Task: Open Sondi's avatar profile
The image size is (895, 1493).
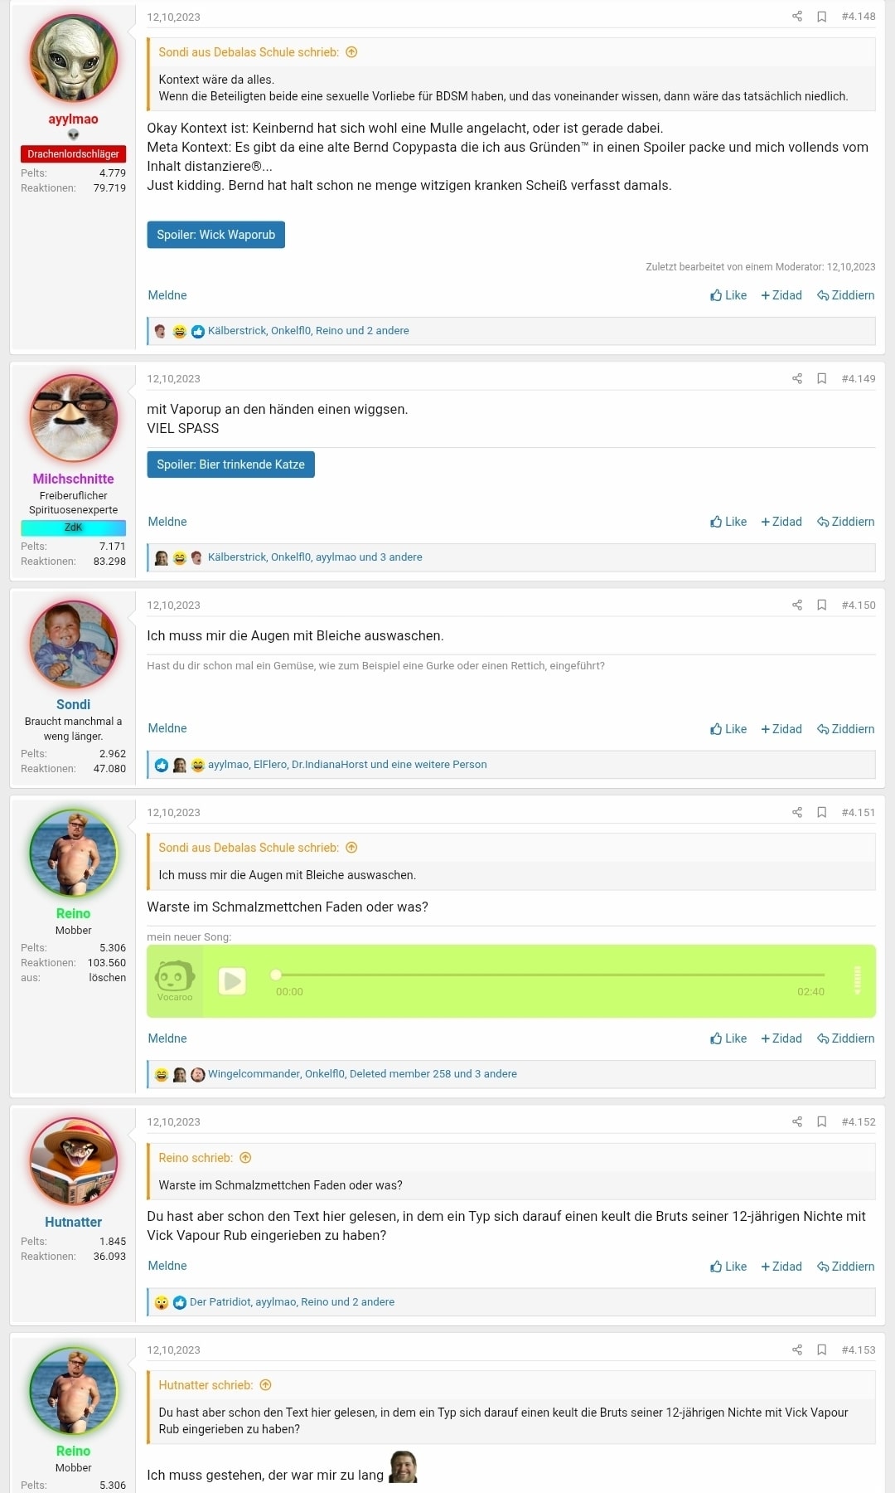Action: click(74, 644)
